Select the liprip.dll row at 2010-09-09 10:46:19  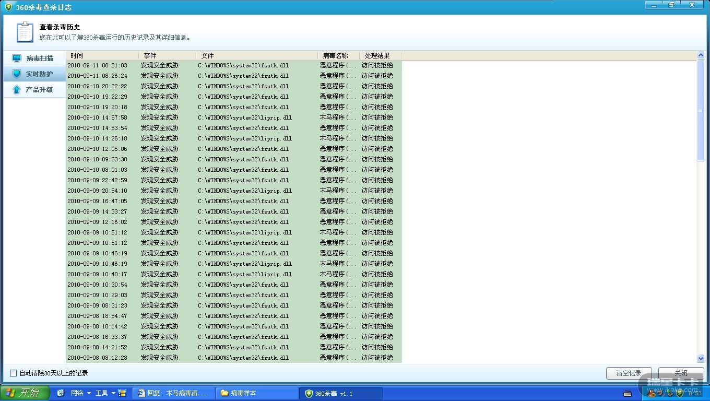click(234, 264)
